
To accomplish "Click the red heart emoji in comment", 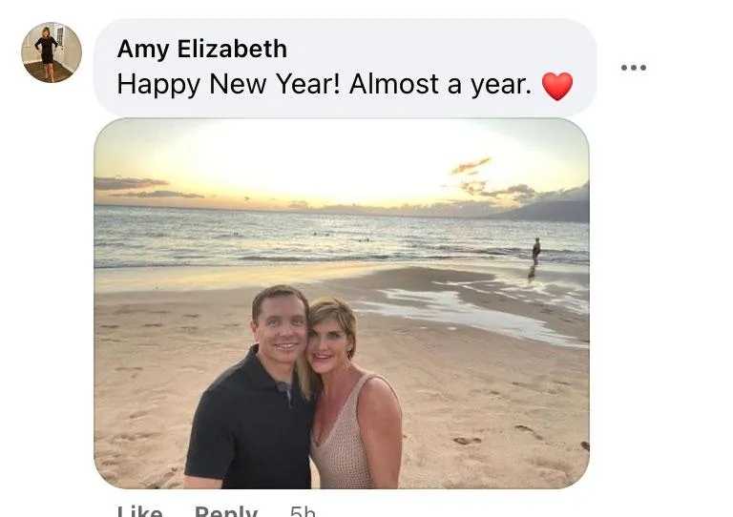I will pos(557,87).
